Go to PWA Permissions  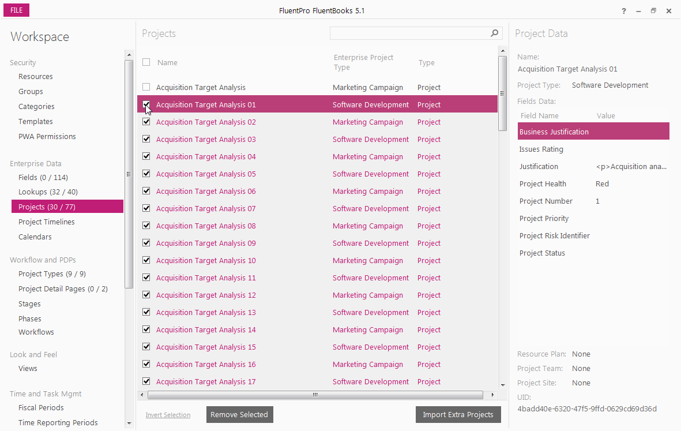[47, 136]
